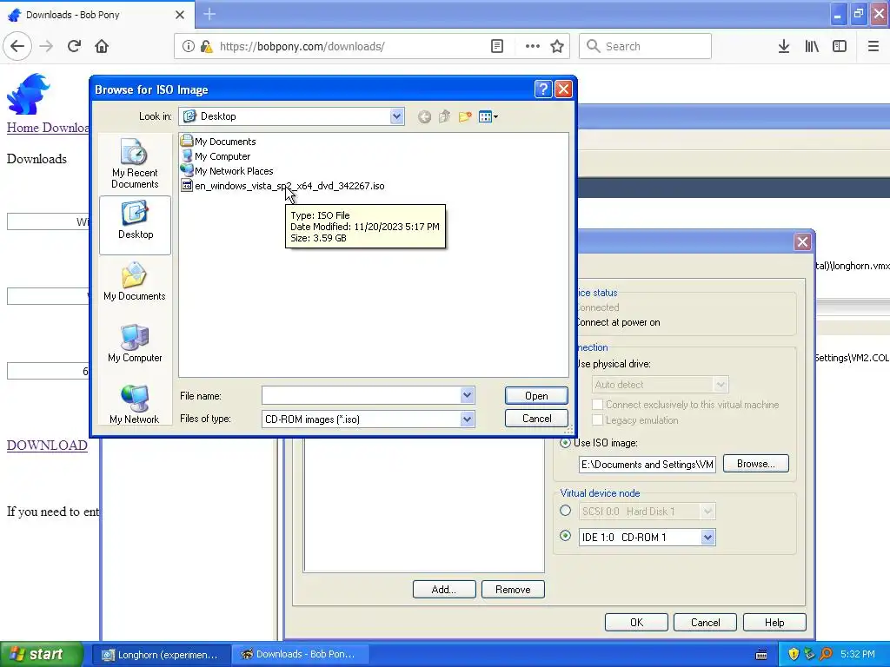Expand Files of type dropdown

point(467,419)
